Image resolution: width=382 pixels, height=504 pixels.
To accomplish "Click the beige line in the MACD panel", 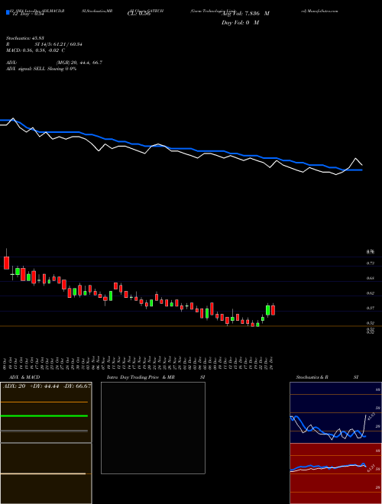I will point(43,473).
